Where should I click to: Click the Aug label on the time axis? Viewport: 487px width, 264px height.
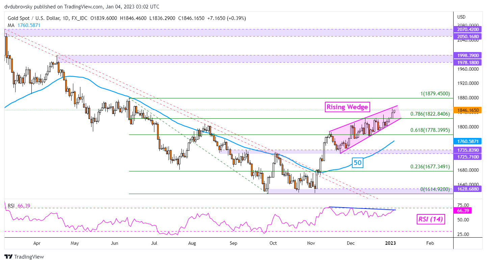192,243
